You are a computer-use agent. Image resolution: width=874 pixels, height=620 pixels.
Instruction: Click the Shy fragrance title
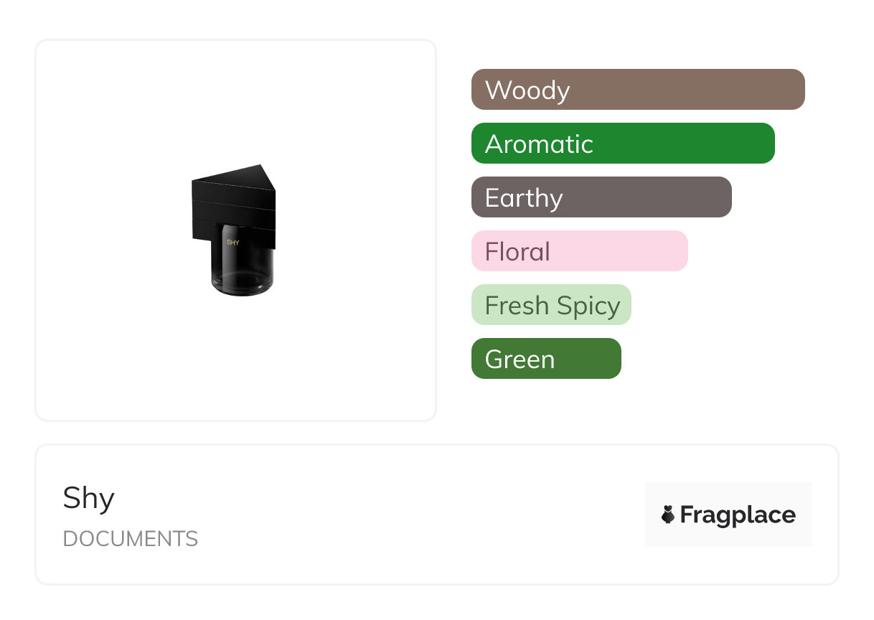point(89,498)
